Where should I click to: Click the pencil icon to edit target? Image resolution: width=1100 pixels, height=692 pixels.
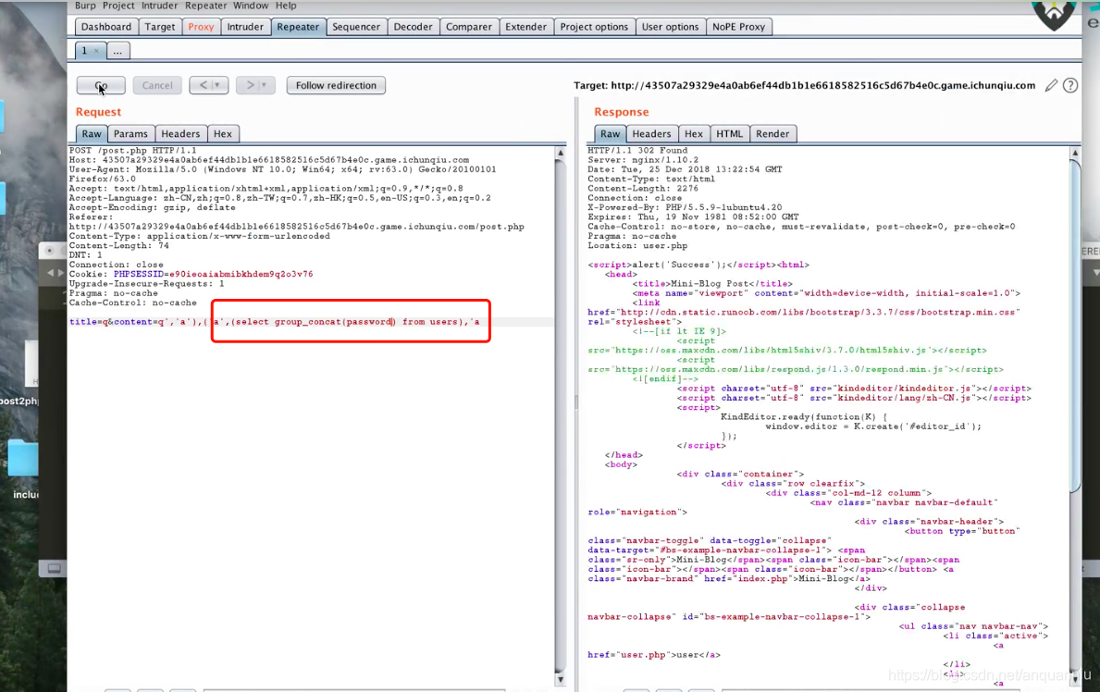(1051, 86)
